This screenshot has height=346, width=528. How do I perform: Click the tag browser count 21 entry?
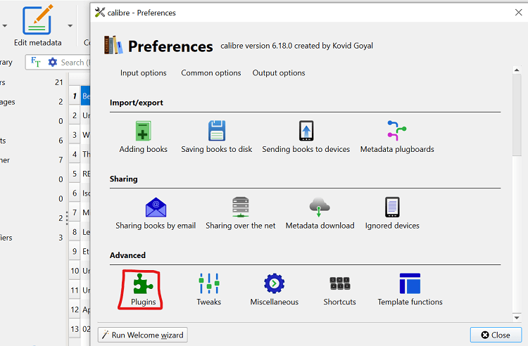59,82
